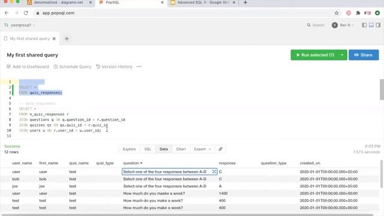The image size is (384, 216).
Task: Click Schedule Query
Action: tap(72, 67)
